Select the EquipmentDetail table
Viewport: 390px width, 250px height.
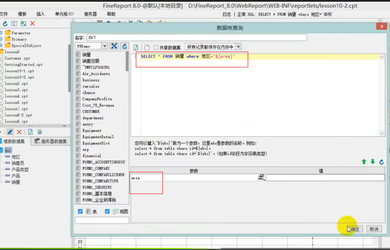98,137
